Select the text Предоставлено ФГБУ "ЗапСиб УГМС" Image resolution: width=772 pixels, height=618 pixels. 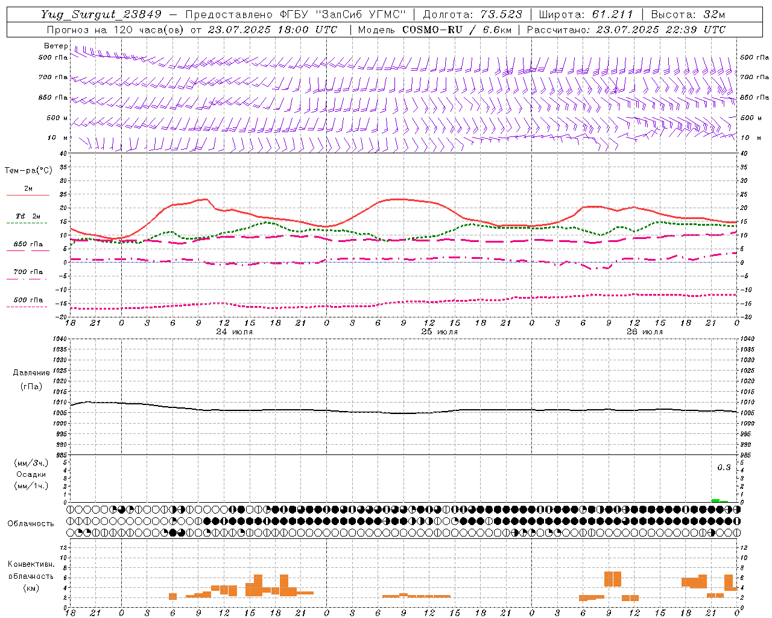click(x=296, y=14)
